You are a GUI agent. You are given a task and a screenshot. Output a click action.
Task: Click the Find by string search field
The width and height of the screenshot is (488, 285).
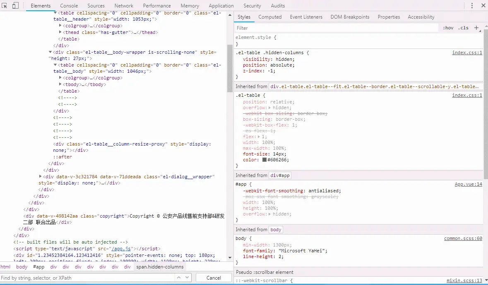click(x=87, y=278)
